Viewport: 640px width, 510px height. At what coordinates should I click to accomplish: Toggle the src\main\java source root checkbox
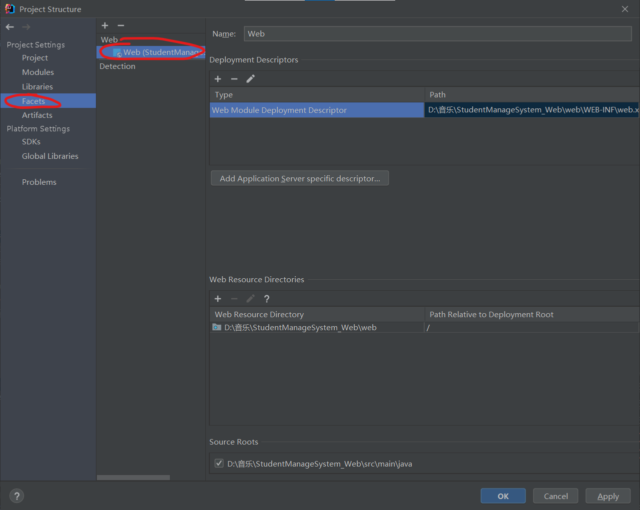point(219,463)
